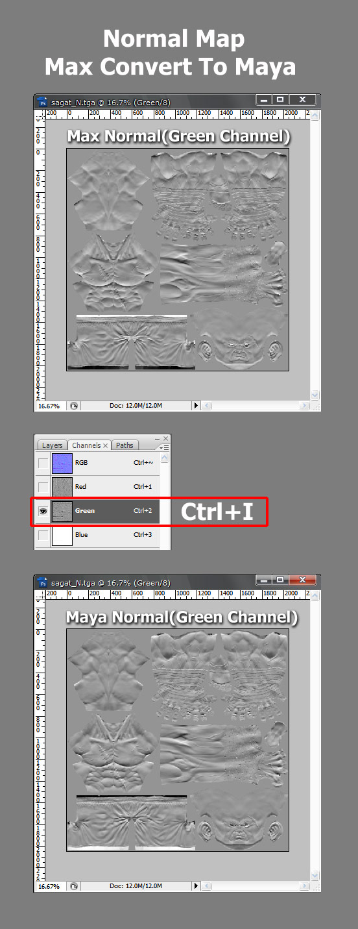Click the Max Normal green channel canvas image
Viewport: 358px width, 929px height.
(178, 260)
